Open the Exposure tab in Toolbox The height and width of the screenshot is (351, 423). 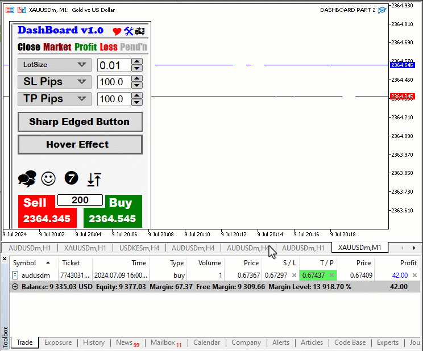coord(58,342)
